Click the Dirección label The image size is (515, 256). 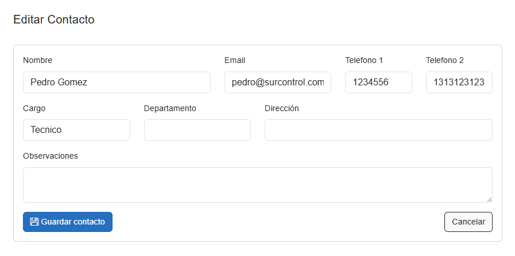(281, 108)
